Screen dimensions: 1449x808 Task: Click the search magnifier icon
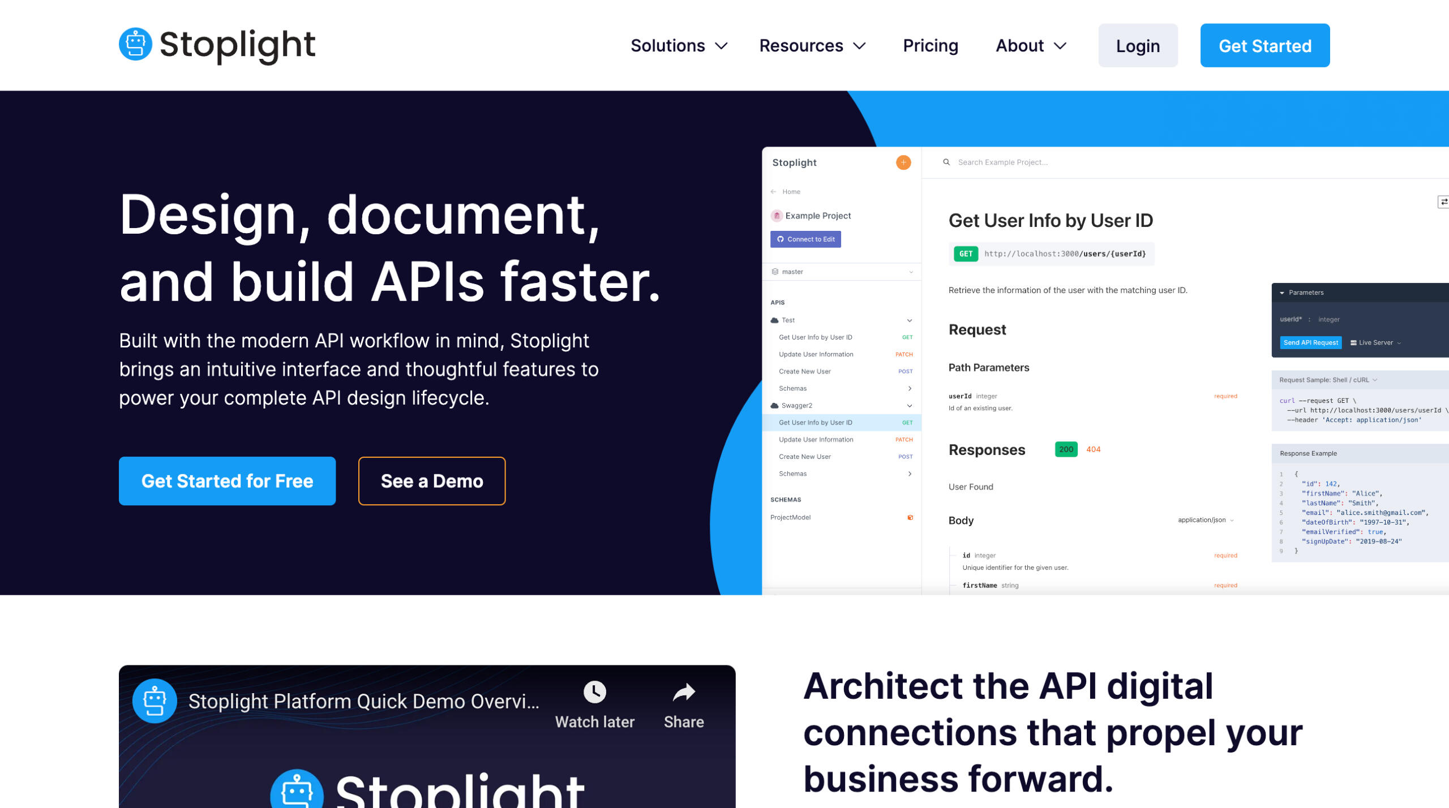point(946,162)
